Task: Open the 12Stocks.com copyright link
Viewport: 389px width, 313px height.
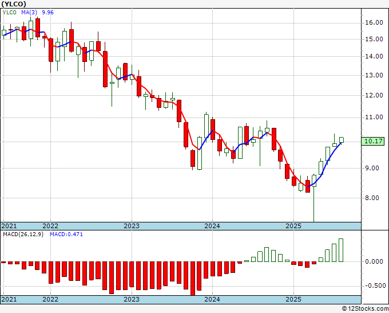Action: tap(365, 308)
